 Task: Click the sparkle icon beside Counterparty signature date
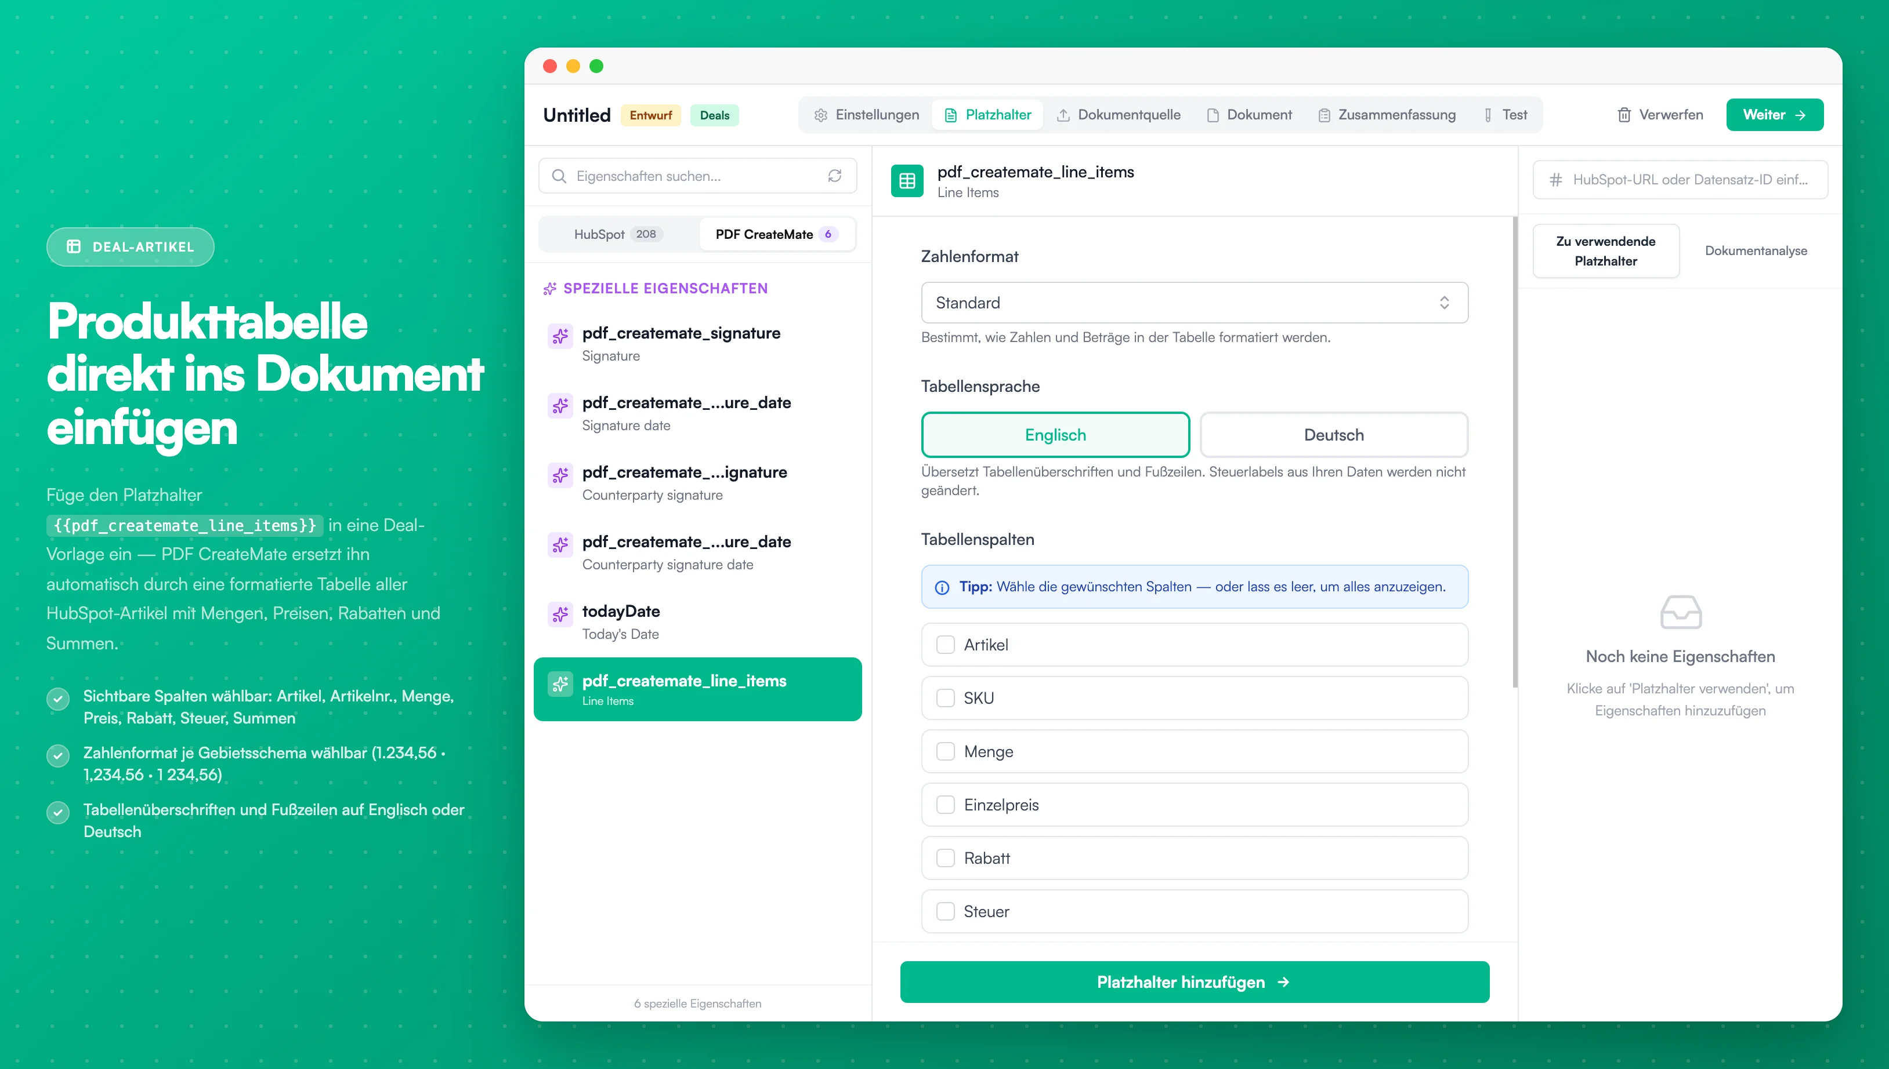(x=560, y=545)
